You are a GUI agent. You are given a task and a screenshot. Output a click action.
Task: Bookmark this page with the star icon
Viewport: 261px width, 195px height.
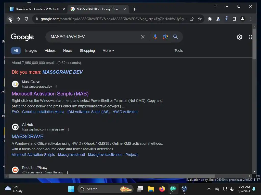200,19
